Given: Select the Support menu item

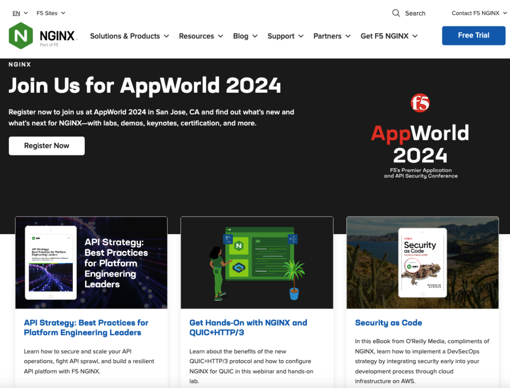Looking at the screenshot, I should (x=285, y=36).
